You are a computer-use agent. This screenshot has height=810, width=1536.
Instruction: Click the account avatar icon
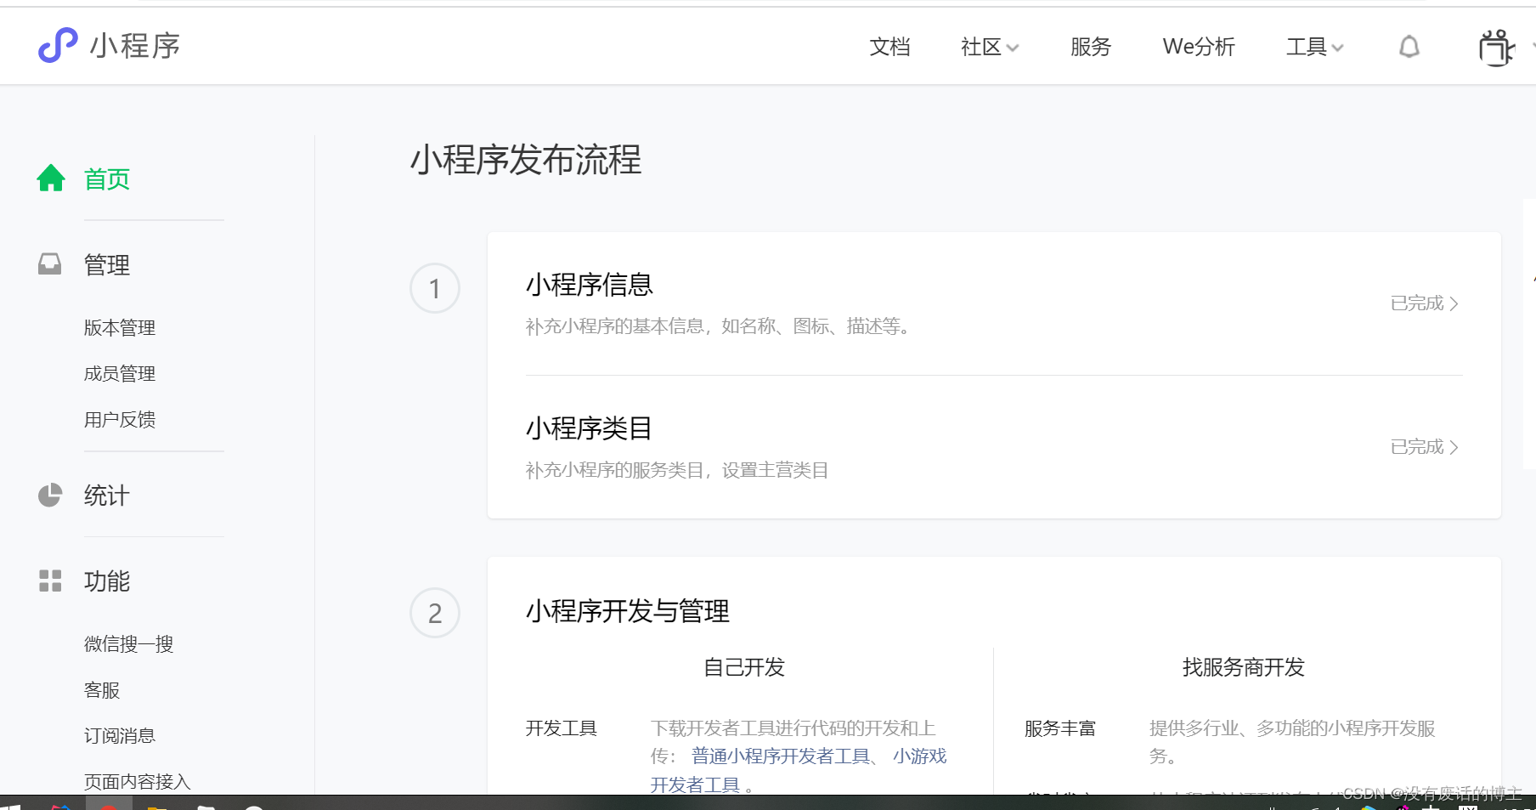click(1496, 47)
